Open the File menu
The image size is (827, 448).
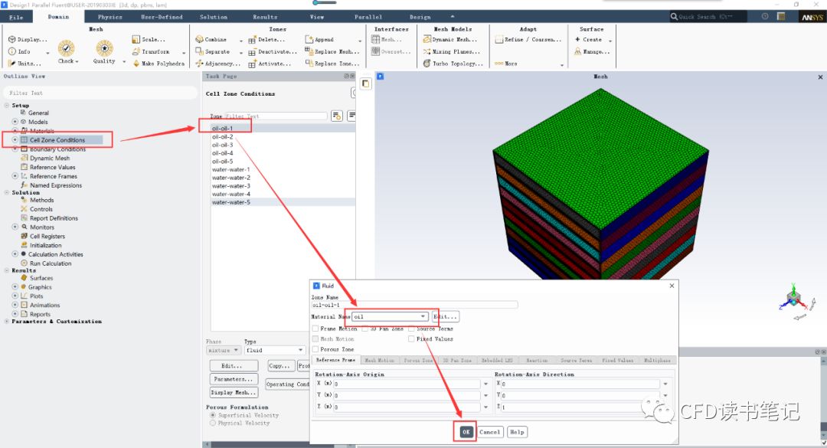click(x=16, y=18)
